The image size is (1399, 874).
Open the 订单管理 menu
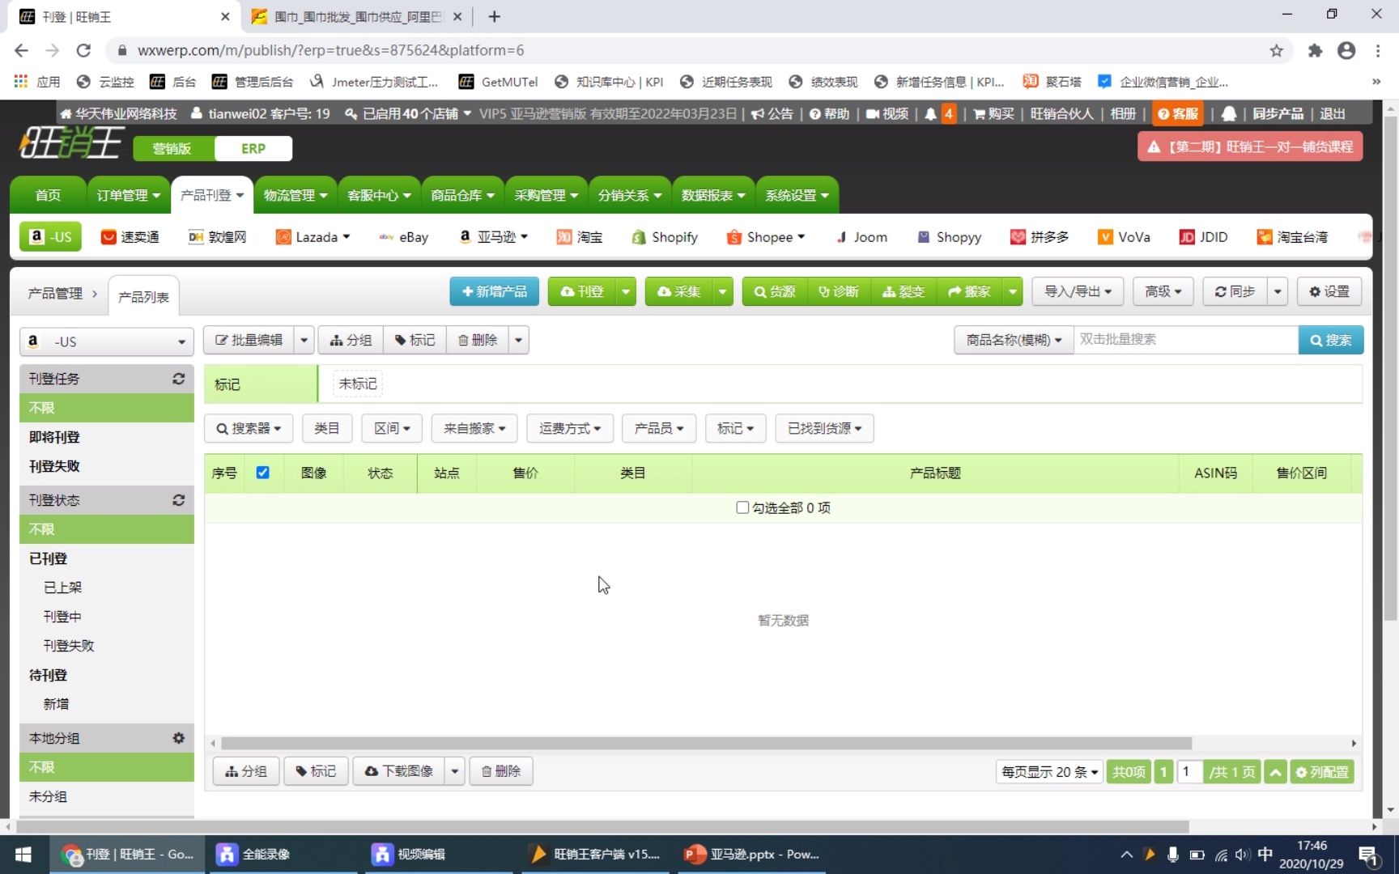click(x=128, y=195)
